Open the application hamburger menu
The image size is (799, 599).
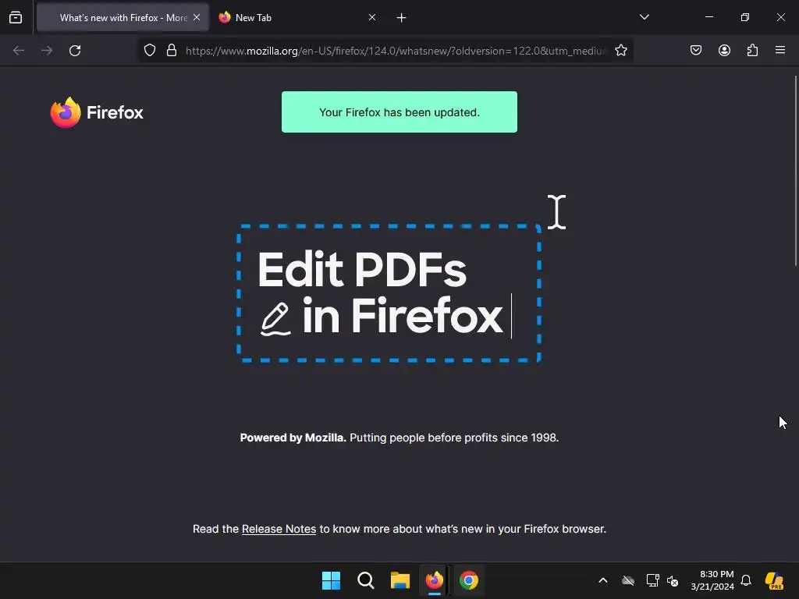pos(780,51)
